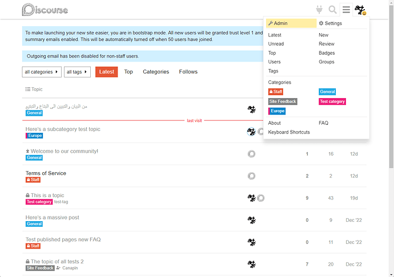Choose Top in hamburger menu

pyautogui.click(x=272, y=52)
